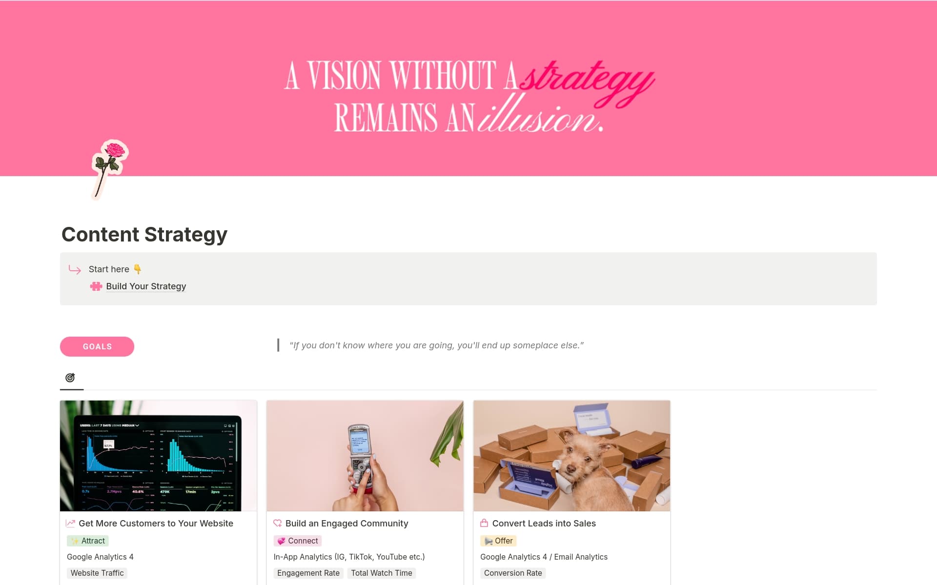The width and height of the screenshot is (937, 585).
Task: Click the chart icon next to Get More Customers
Action: tap(71, 524)
